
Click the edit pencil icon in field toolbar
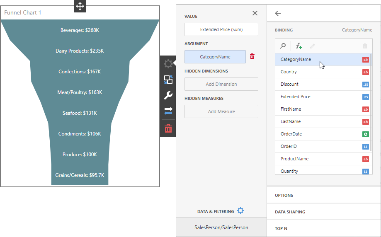point(313,46)
